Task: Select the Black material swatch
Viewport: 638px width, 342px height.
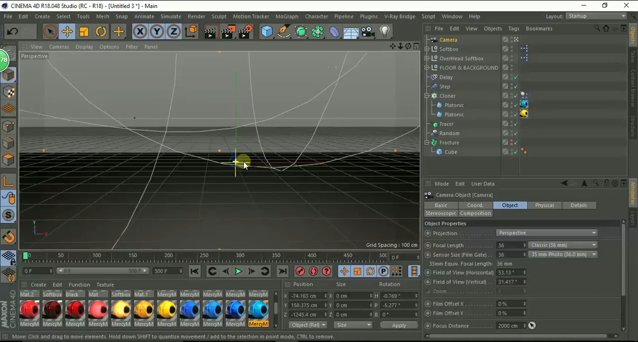Action: [x=75, y=310]
